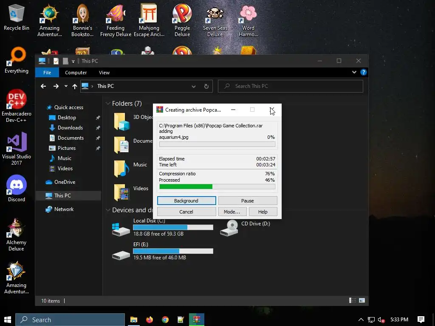435x326 pixels.
Task: Select Network in navigation pane
Action: click(64, 209)
